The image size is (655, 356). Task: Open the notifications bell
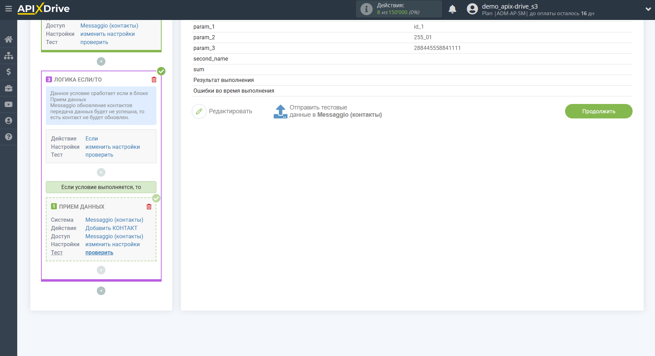[x=452, y=9]
